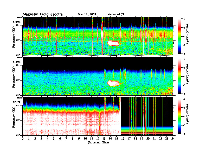This screenshot has height=159, width=206.
Task: Click the hour 17 tick label on the time axis
Action: pos(129,138)
